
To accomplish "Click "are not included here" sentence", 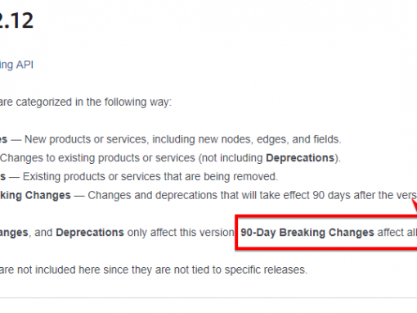I will coord(154,270).
